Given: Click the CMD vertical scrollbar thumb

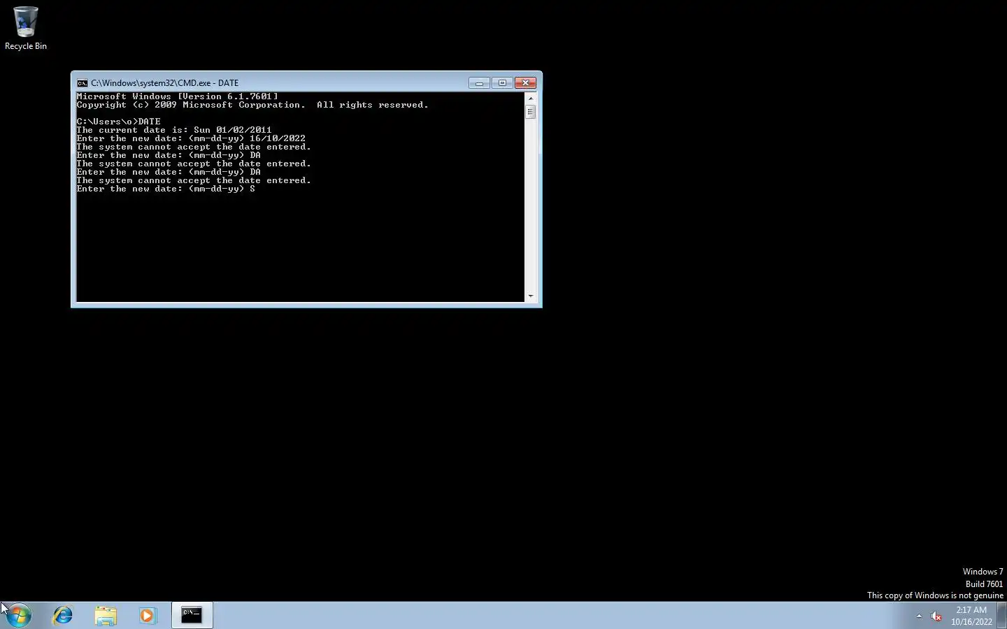Looking at the screenshot, I should pos(531,112).
